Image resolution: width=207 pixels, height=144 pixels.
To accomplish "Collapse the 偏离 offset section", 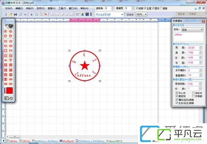I will click(x=174, y=67).
